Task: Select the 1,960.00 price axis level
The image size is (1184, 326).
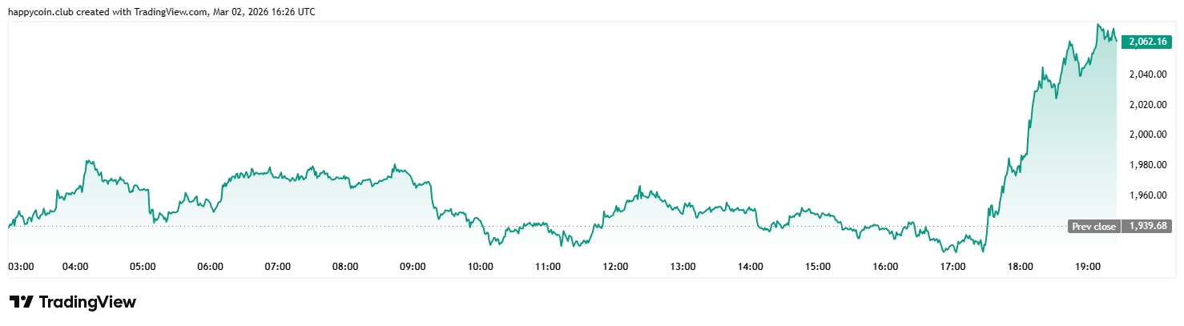Action: point(1146,195)
